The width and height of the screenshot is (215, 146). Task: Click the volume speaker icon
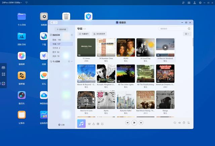click(179, 123)
